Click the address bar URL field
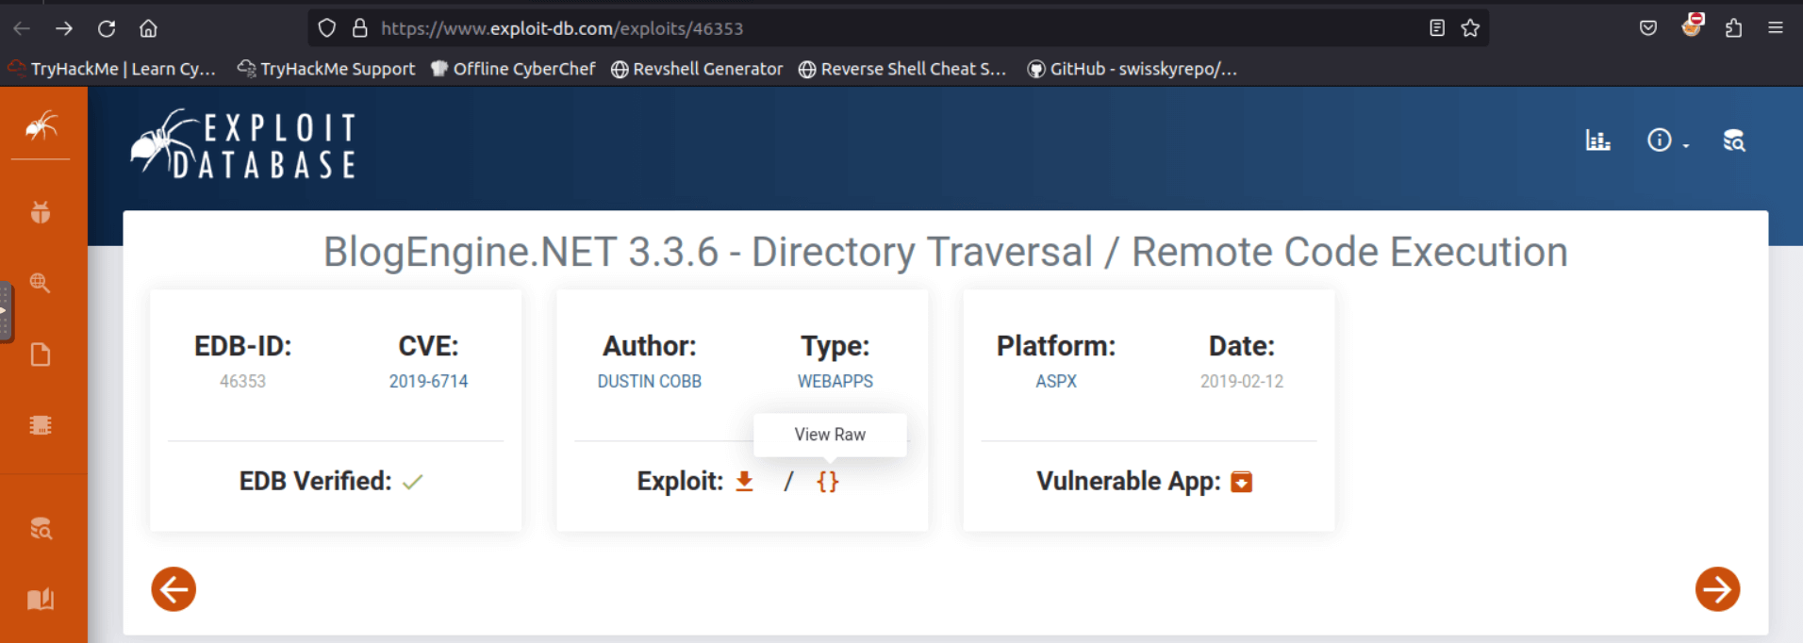The height and width of the screenshot is (643, 1803). point(849,28)
